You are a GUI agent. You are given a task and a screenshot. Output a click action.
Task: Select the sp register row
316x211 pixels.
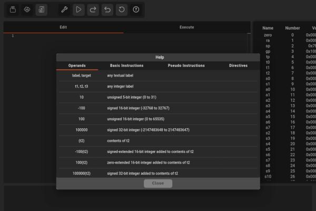pyautogui.click(x=284, y=46)
